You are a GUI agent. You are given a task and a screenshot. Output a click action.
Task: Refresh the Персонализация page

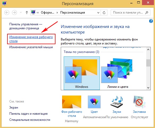(x=104, y=13)
